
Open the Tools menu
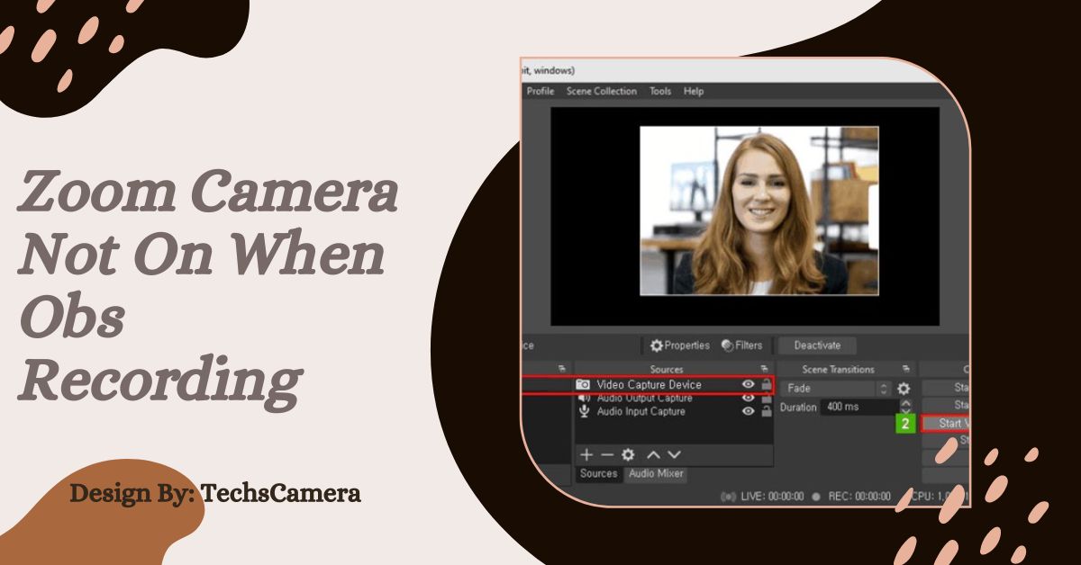point(660,91)
